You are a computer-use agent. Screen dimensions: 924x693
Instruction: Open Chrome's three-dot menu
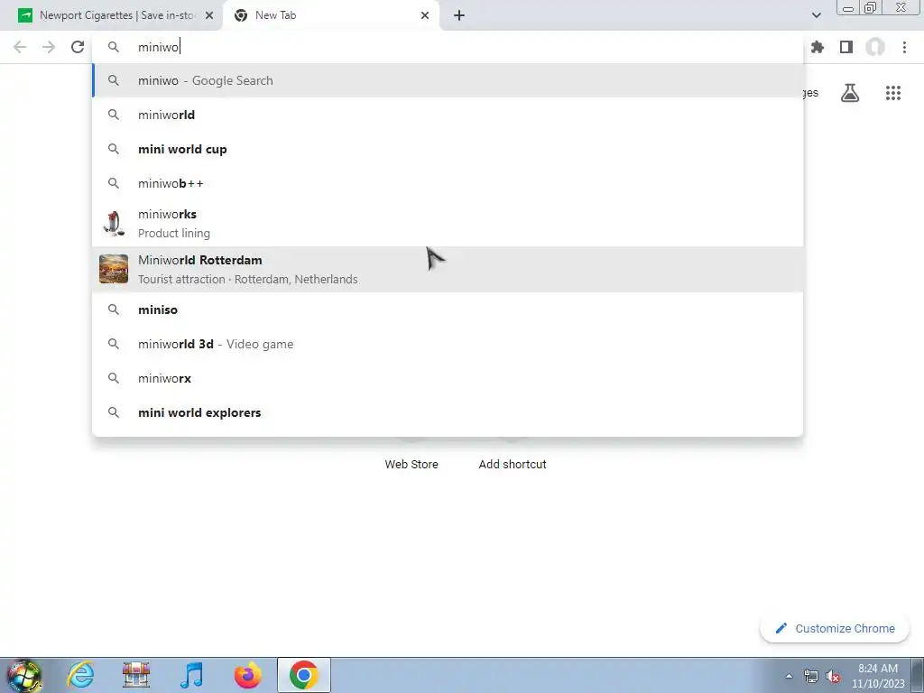pyautogui.click(x=904, y=47)
